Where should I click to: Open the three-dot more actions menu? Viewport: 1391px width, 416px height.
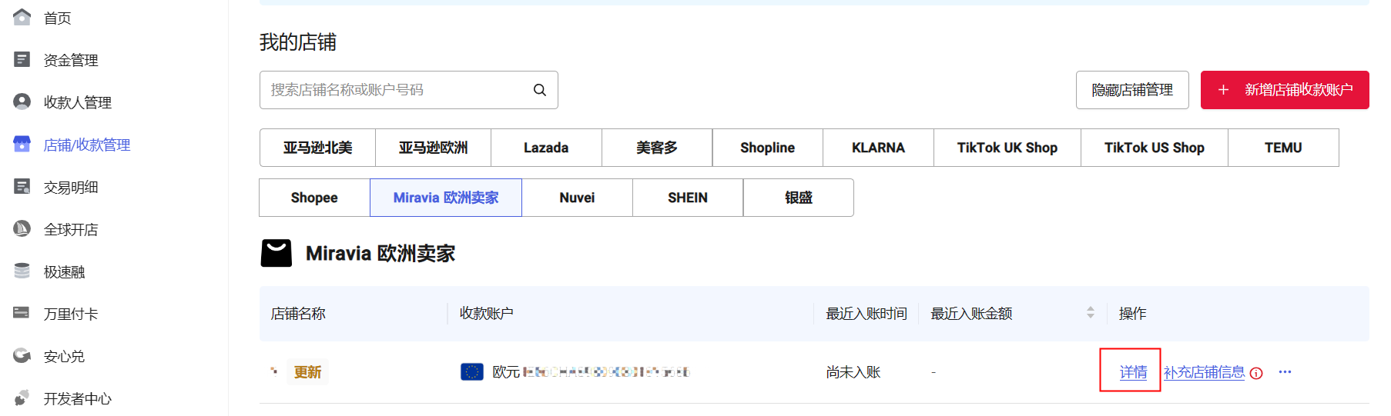[1285, 372]
